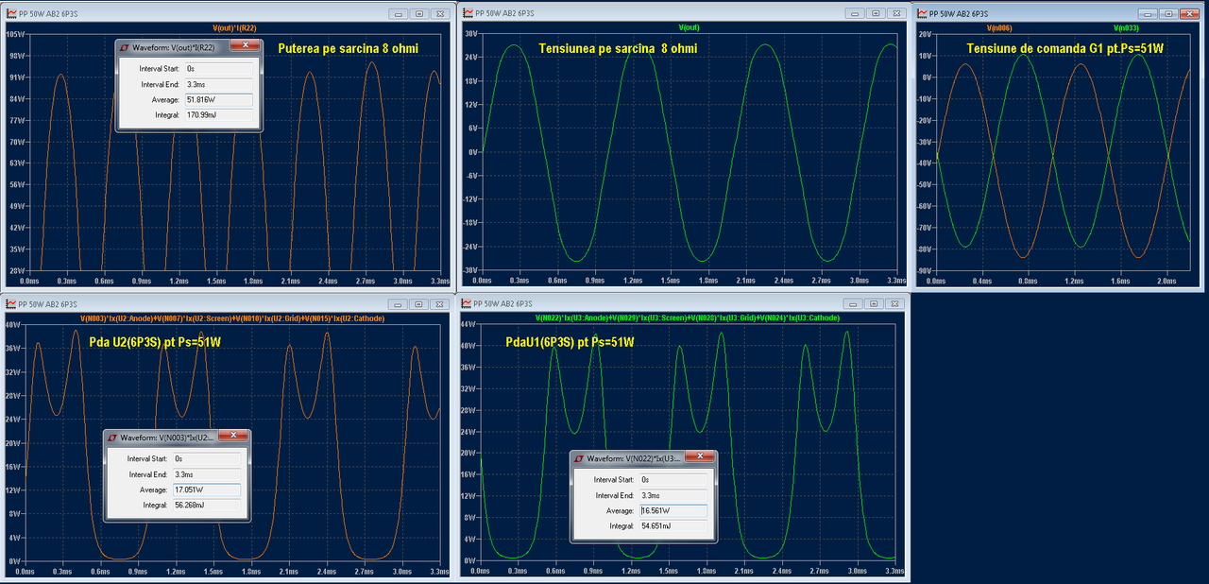Click the Interval Start field in the V(out)*I(R22) dialog
Screen dimensions: 1209x584
(x=218, y=69)
